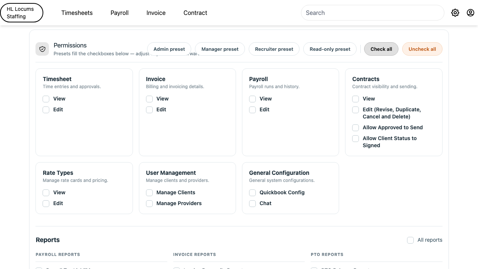
Task: Check Allow Approved to Send
Action: coord(356,128)
